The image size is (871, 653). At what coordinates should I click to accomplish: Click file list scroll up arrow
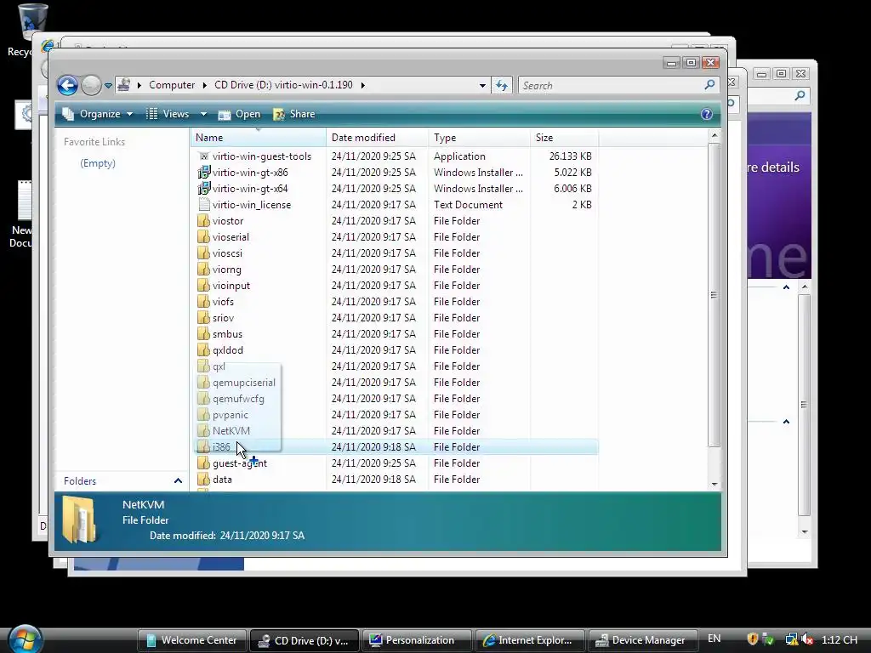tap(714, 135)
